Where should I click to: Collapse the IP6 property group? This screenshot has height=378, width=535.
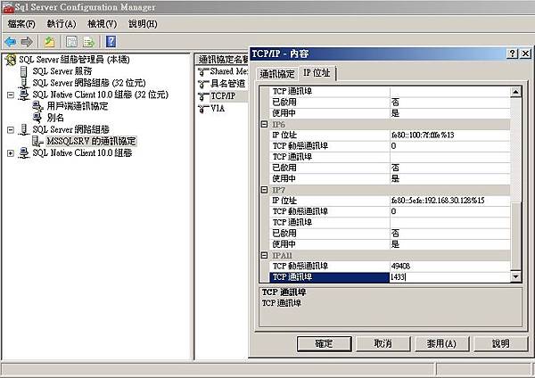pyautogui.click(x=264, y=124)
